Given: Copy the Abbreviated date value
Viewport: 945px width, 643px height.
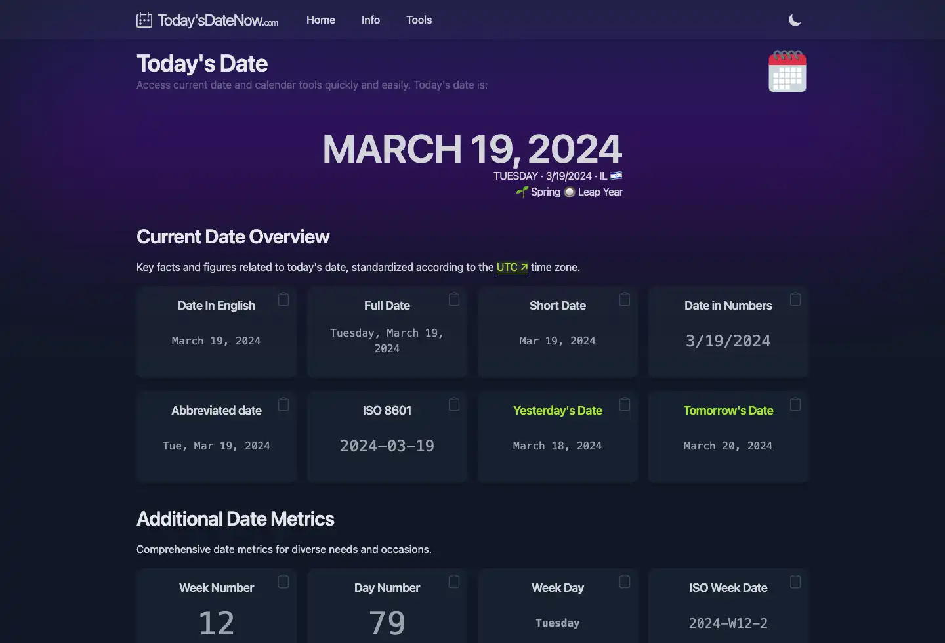Looking at the screenshot, I should coord(283,404).
